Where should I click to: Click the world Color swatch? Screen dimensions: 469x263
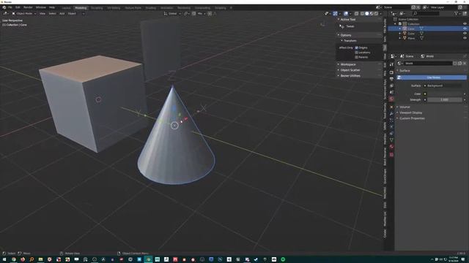coord(444,94)
